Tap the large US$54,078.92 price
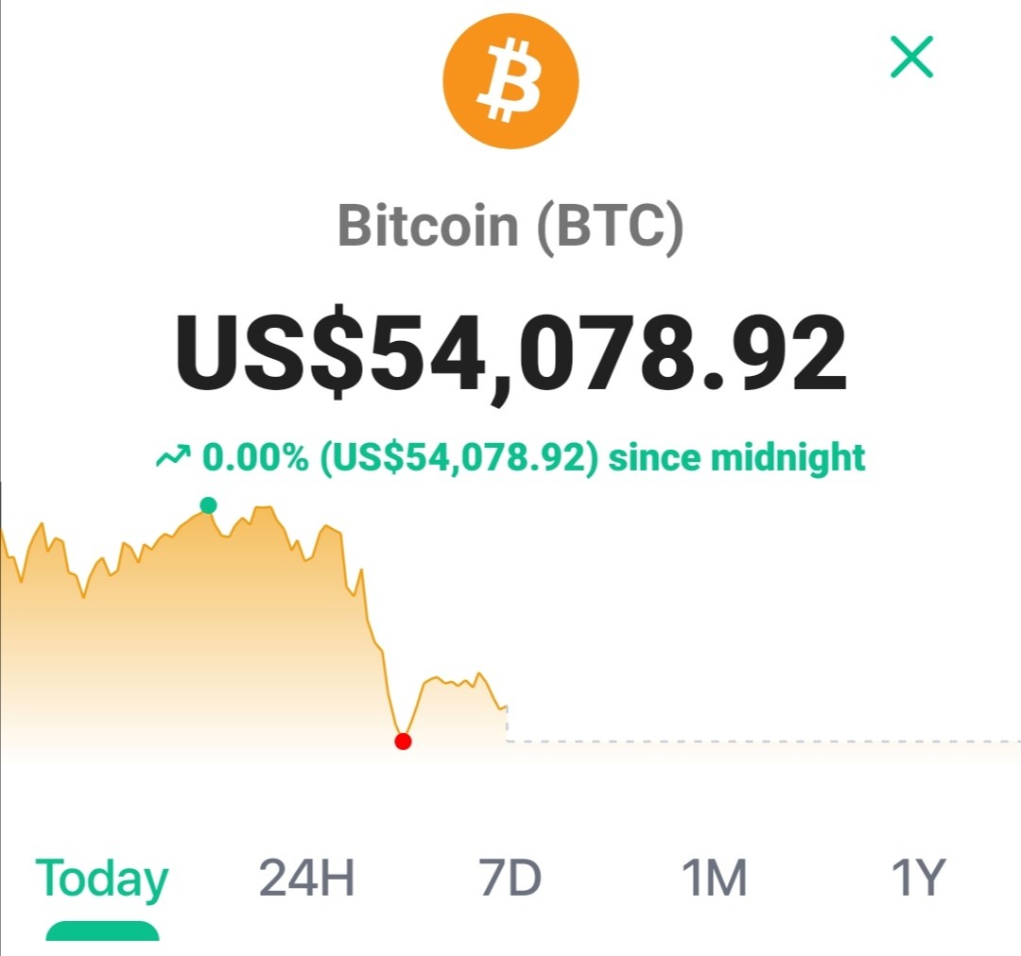 (510, 354)
